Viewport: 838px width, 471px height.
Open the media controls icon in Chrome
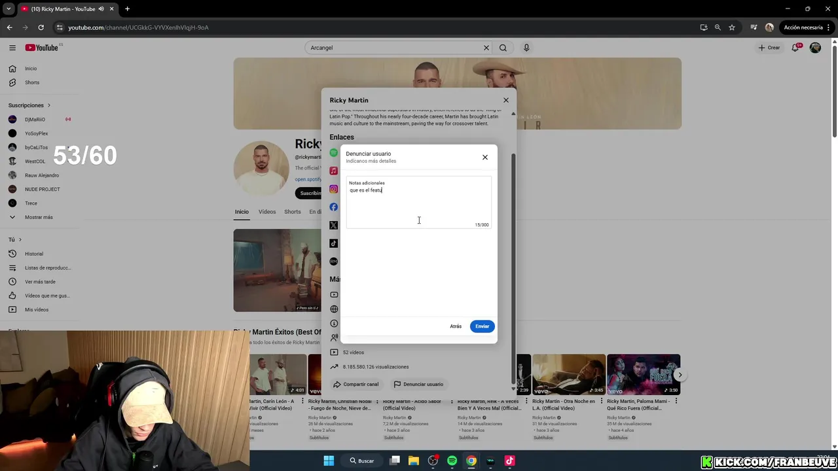click(x=754, y=27)
